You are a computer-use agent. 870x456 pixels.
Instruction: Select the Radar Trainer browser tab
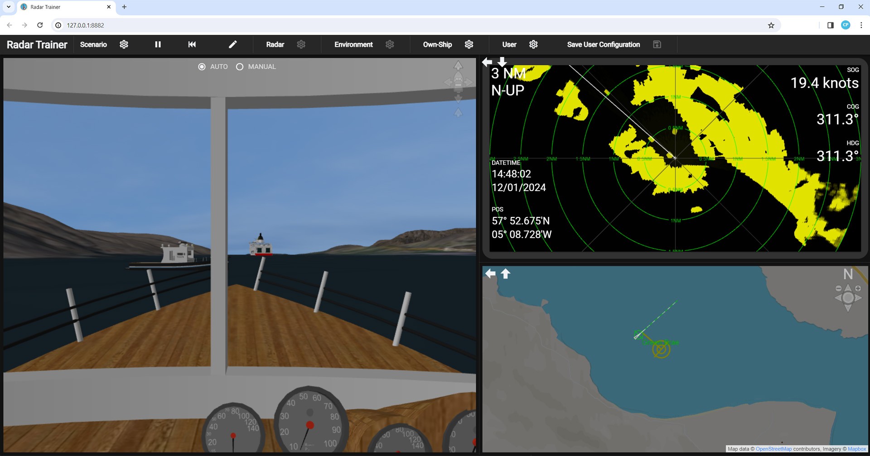coord(66,7)
